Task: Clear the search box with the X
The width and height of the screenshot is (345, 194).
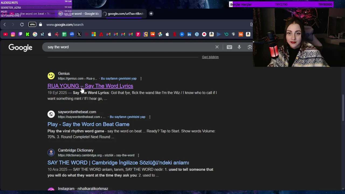Action: coord(217,47)
